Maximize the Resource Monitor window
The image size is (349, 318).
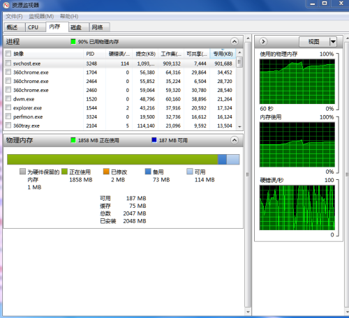click(x=325, y=3)
